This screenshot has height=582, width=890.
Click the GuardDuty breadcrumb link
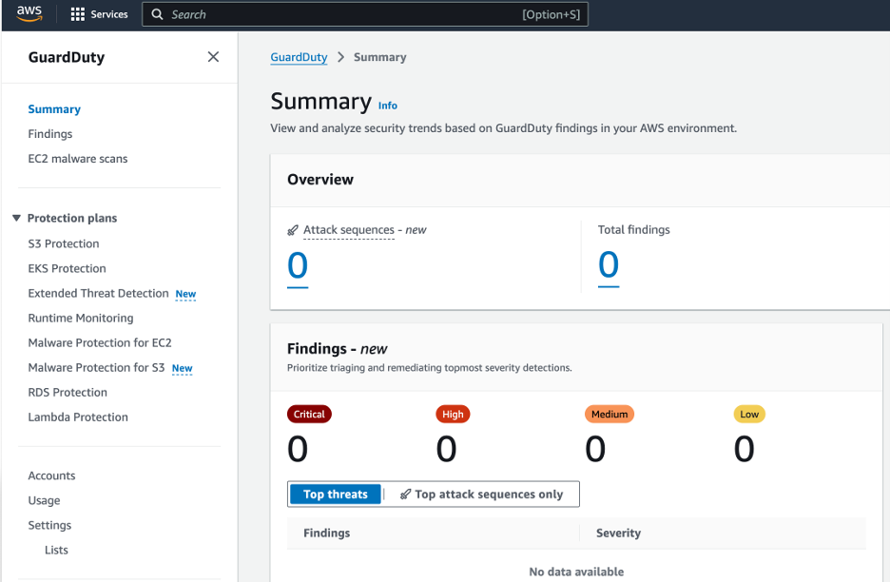click(299, 57)
